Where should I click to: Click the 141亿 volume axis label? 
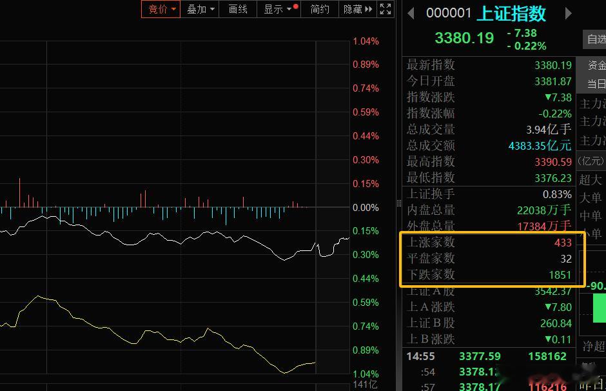(x=366, y=385)
